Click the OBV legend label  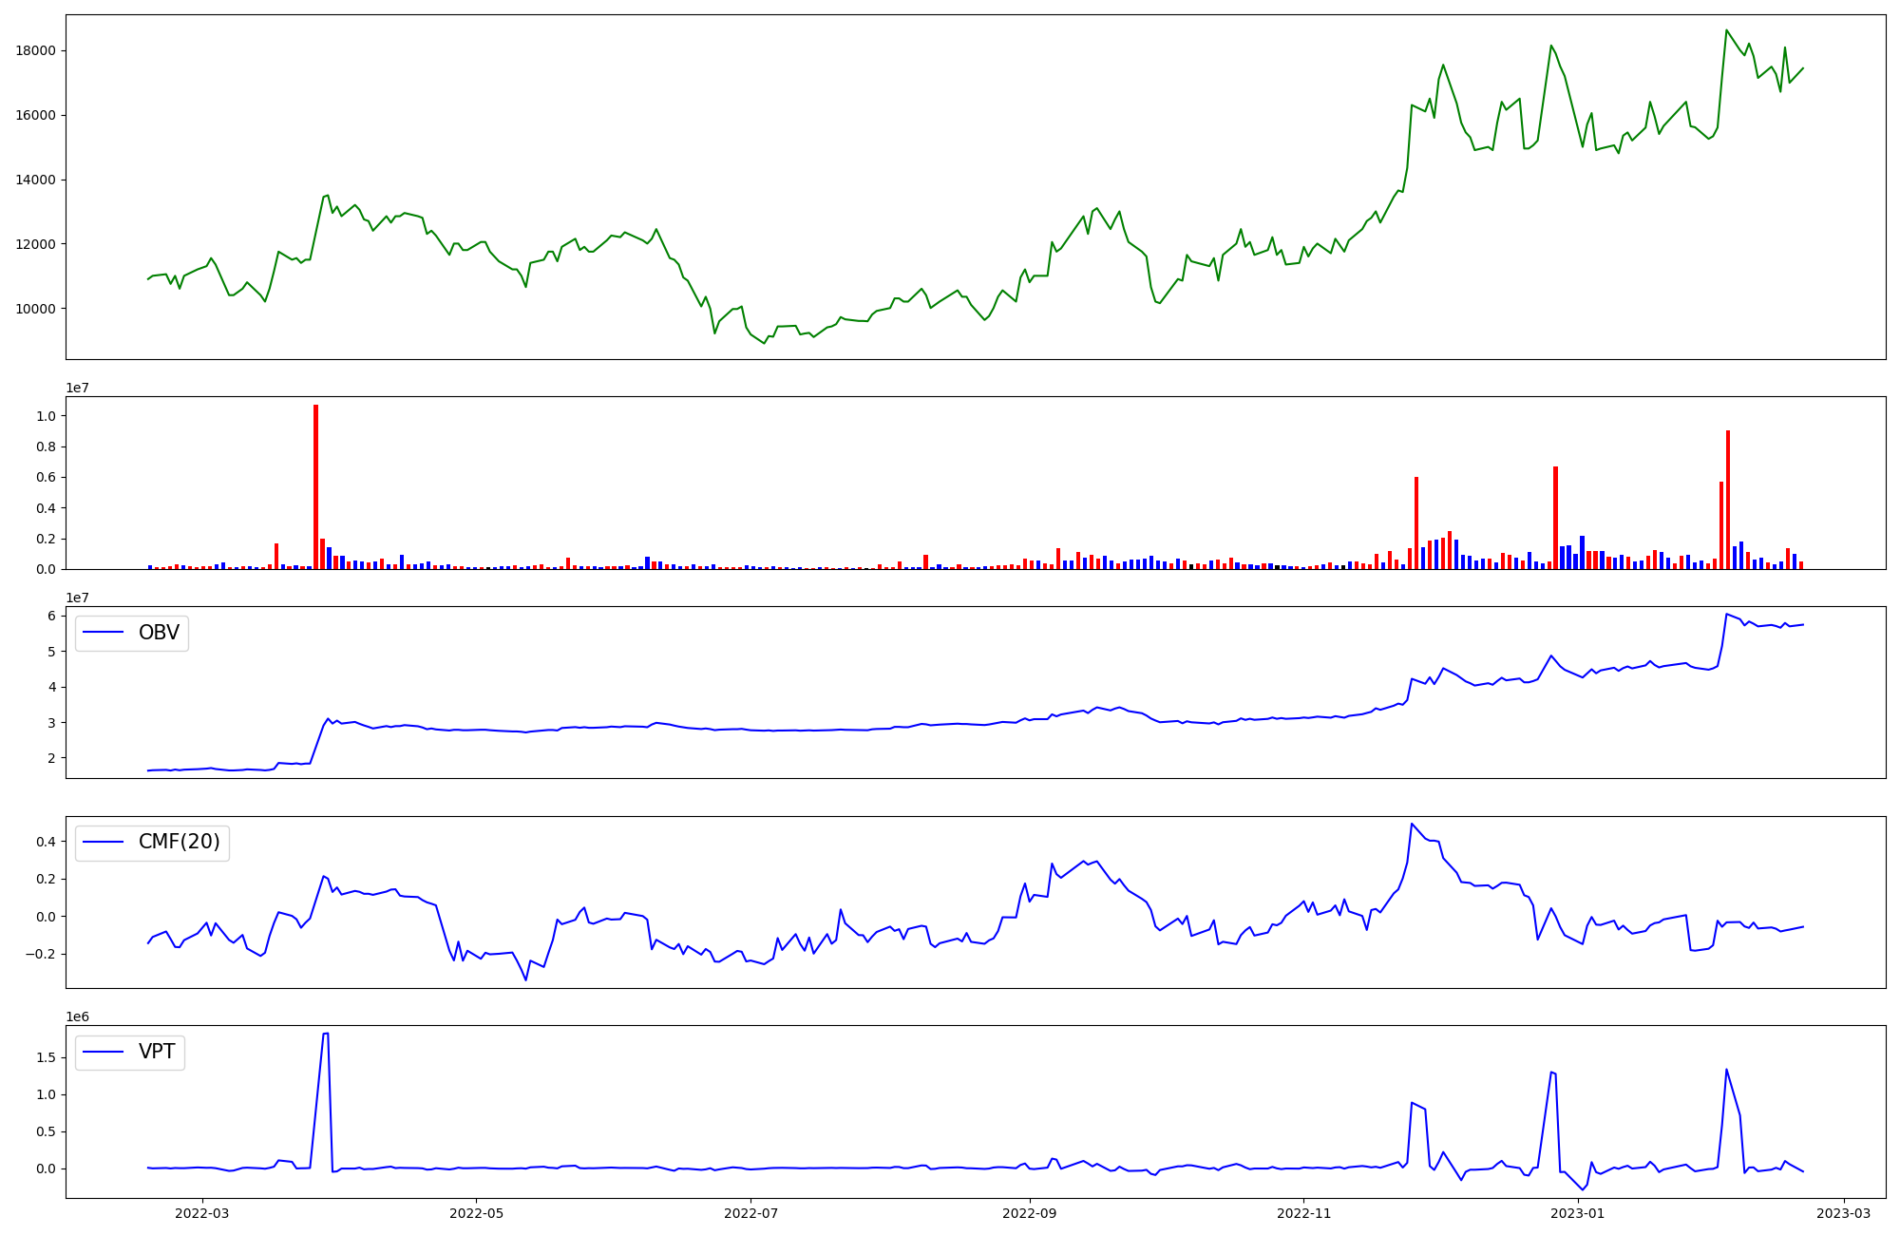coord(159,633)
